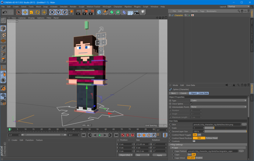Select the Live Selection tool
Viewport: 254px width, 161px height.
(19, 12)
